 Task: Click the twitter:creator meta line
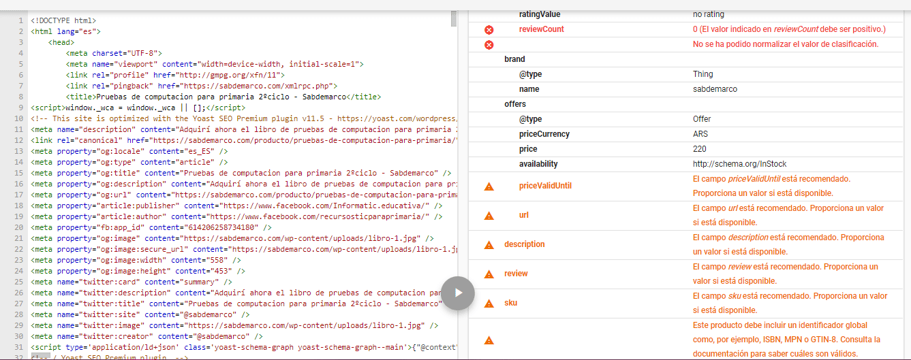pyautogui.click(x=147, y=336)
